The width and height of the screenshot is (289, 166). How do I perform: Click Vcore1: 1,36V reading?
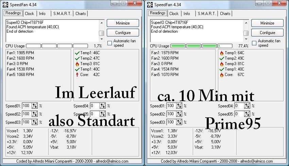pos(20,131)
